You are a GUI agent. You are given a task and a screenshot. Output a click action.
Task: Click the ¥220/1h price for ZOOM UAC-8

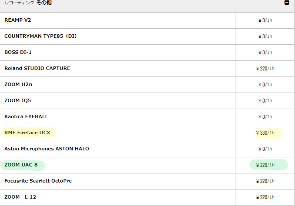point(265,165)
